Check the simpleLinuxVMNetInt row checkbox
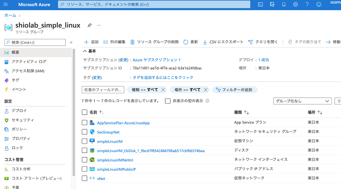Screen dimensions: 341x189 84,159
